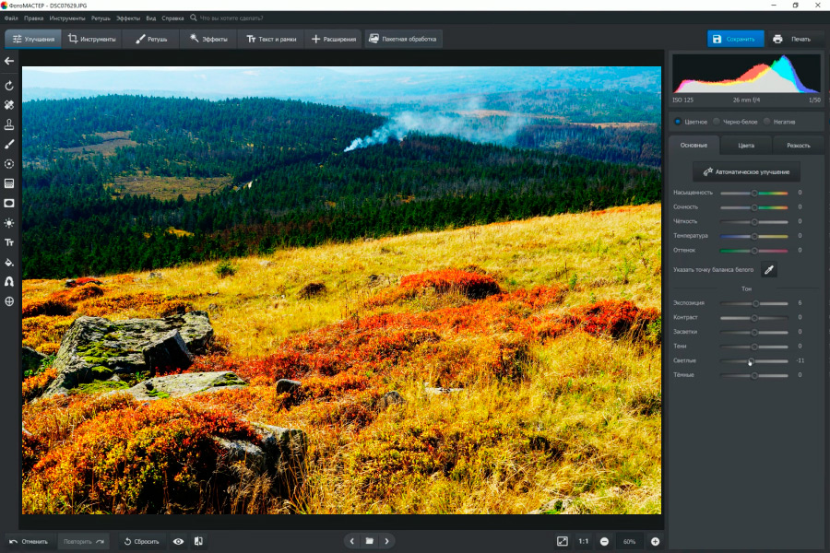Viewport: 830px width, 553px height.
Task: Open the Цвета tab in right panel
Action: point(745,145)
